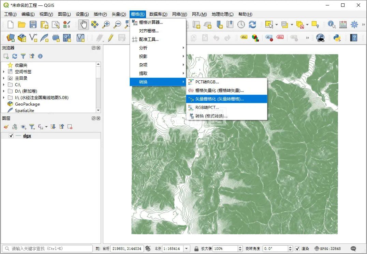The image size is (367, 254).
Task: Open the deselect features dropdown arrow
Action: (307, 25)
